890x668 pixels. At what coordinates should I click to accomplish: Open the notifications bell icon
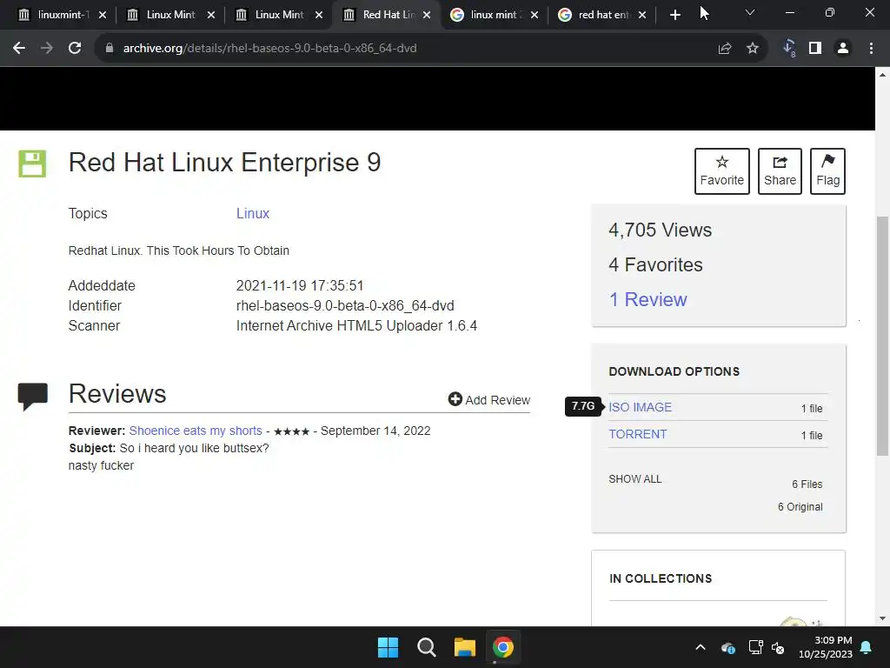coord(867,647)
